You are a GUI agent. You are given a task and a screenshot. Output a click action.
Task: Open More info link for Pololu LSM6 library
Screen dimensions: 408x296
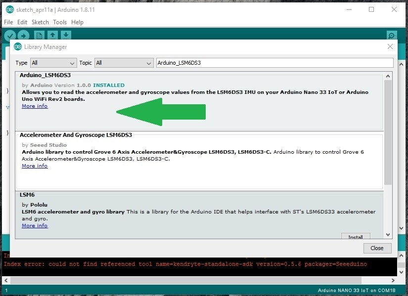pos(35,226)
